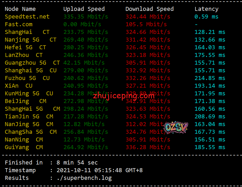Image resolution: width=242 pixels, height=187 pixels.
Task: Click the OZSV graffiti logo sticker
Action: pyautogui.click(x=176, y=127)
